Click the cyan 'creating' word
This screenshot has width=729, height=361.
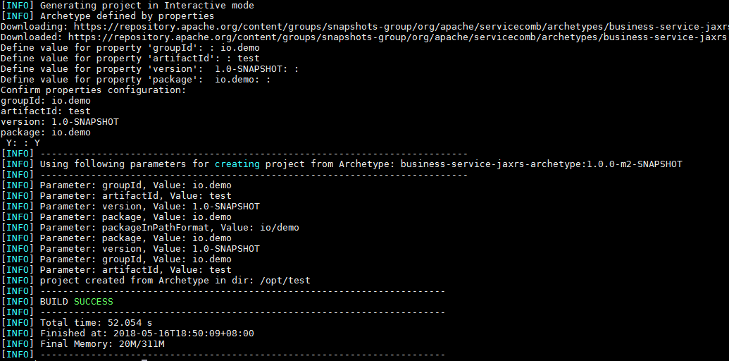(x=237, y=164)
